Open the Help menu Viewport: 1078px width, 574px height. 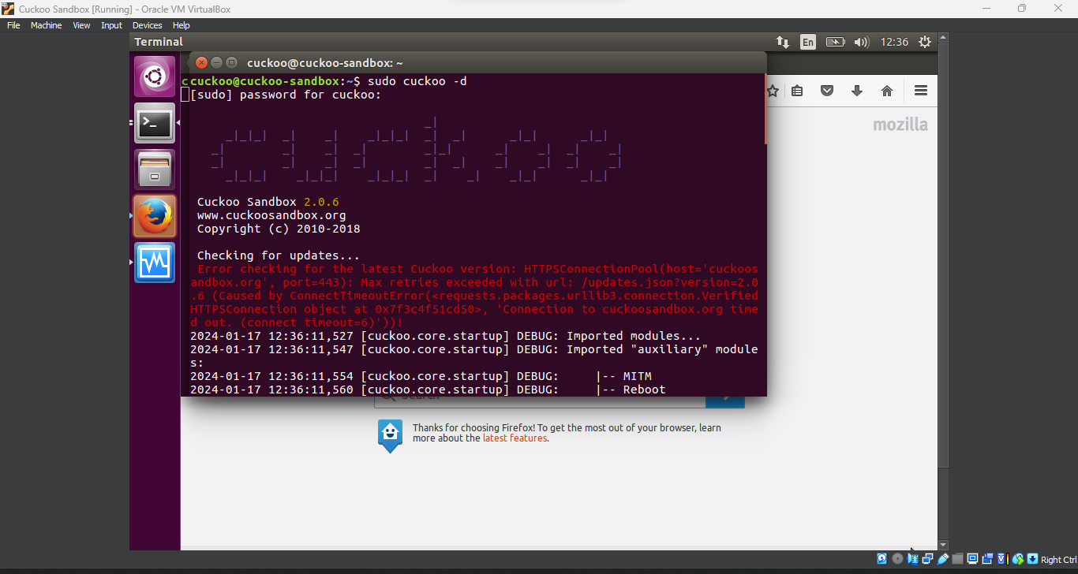pyautogui.click(x=182, y=25)
